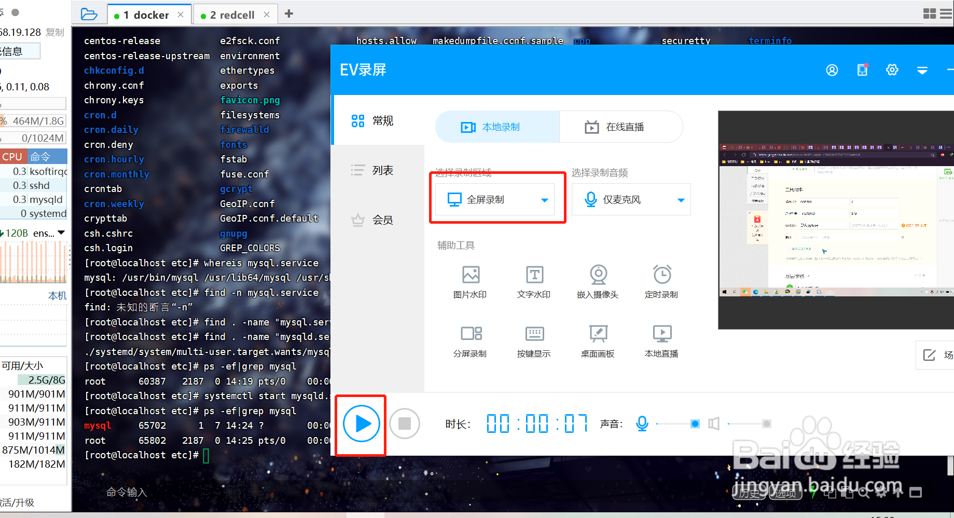Click the user account icon in EV录屏
The height and width of the screenshot is (518, 954).
pyautogui.click(x=832, y=69)
